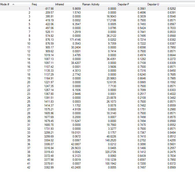Select frequency 3382.99 in mode 42
Viewport: 195px width, 174px height.
pos(49,167)
